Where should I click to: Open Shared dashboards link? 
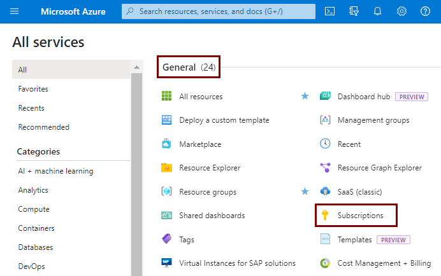click(212, 216)
